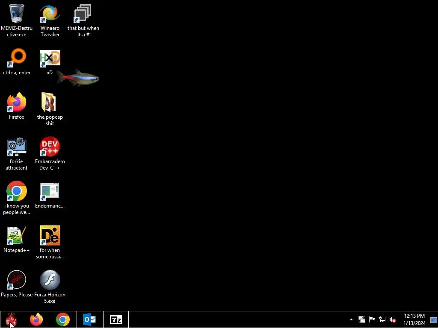Select the 'forkie attractant' shortcut

click(x=17, y=146)
